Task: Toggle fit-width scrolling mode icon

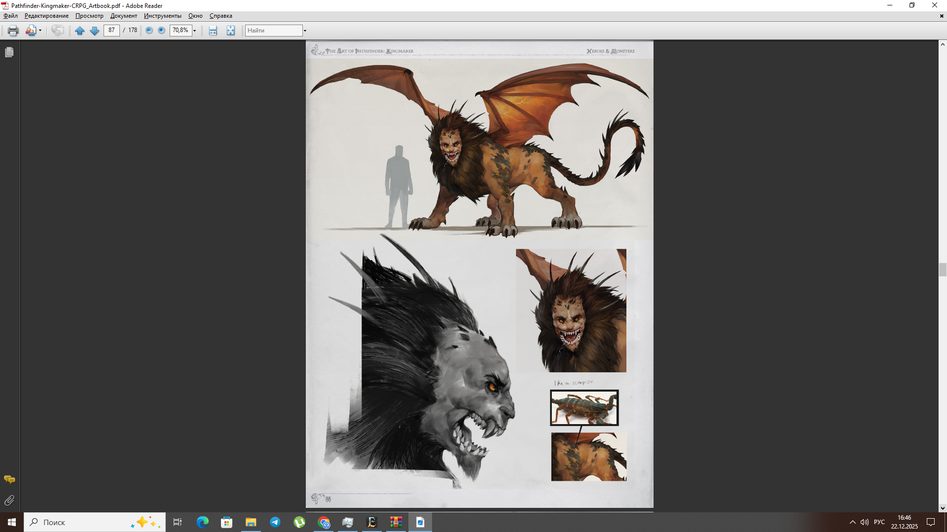Action: click(213, 31)
